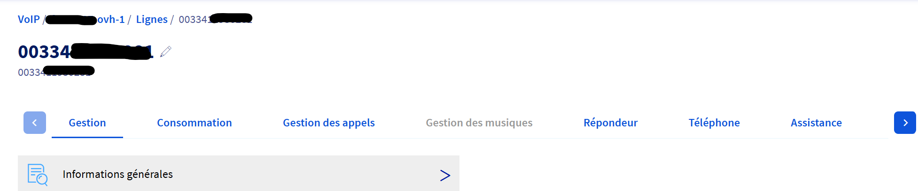This screenshot has width=918, height=191.
Task: Navigate to VoIP in the breadcrumb
Action: click(29, 19)
